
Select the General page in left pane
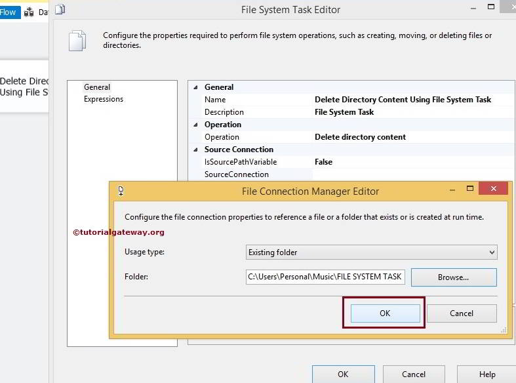click(x=97, y=87)
